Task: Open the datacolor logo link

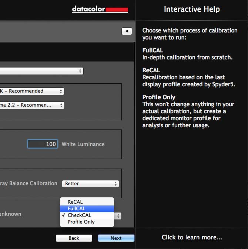Action: coord(100,9)
